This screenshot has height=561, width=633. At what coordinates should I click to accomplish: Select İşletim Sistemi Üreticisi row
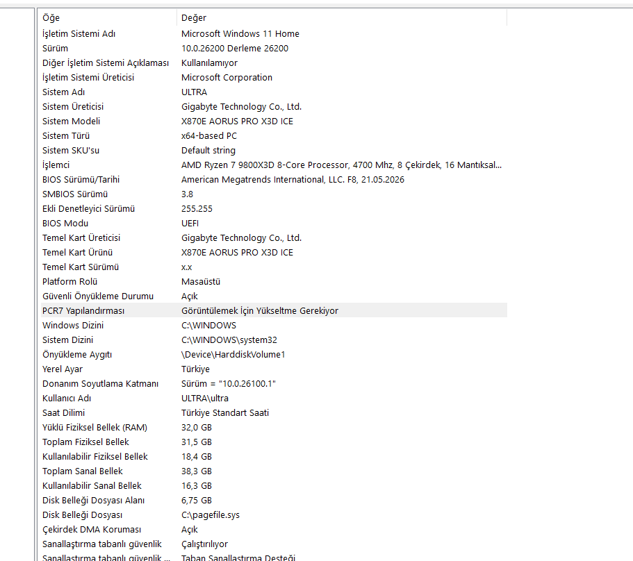pos(274,78)
